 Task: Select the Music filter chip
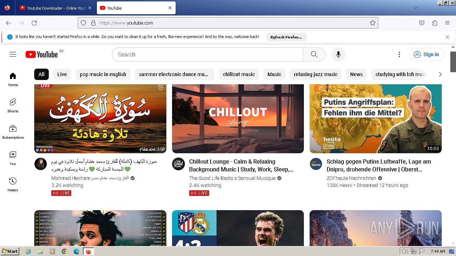(x=274, y=74)
